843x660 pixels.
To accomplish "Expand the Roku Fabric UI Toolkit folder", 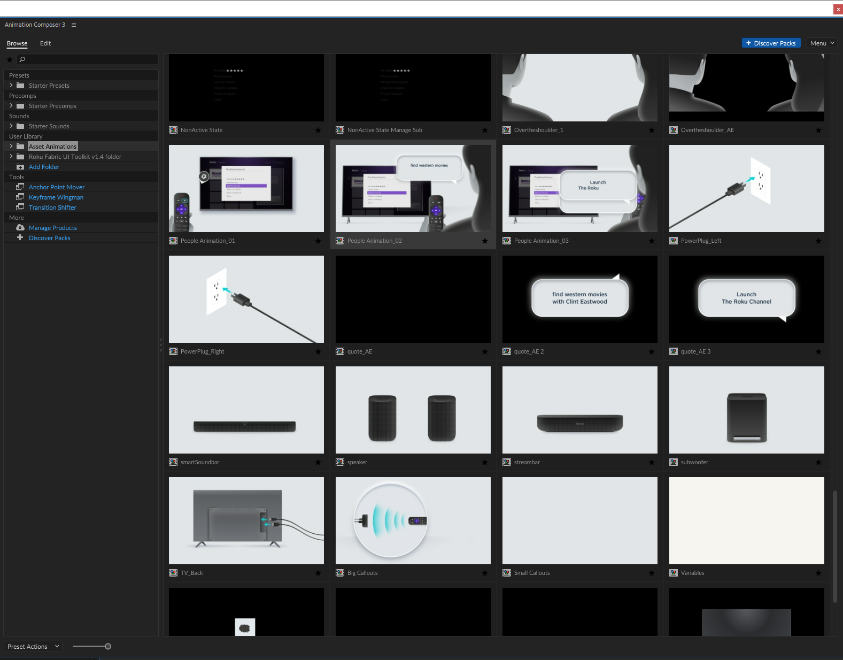I will pyautogui.click(x=11, y=156).
